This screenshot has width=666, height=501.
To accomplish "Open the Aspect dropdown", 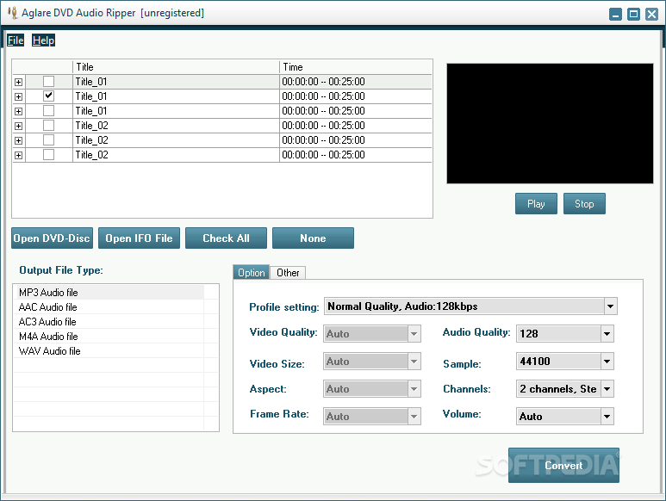I will pos(414,389).
